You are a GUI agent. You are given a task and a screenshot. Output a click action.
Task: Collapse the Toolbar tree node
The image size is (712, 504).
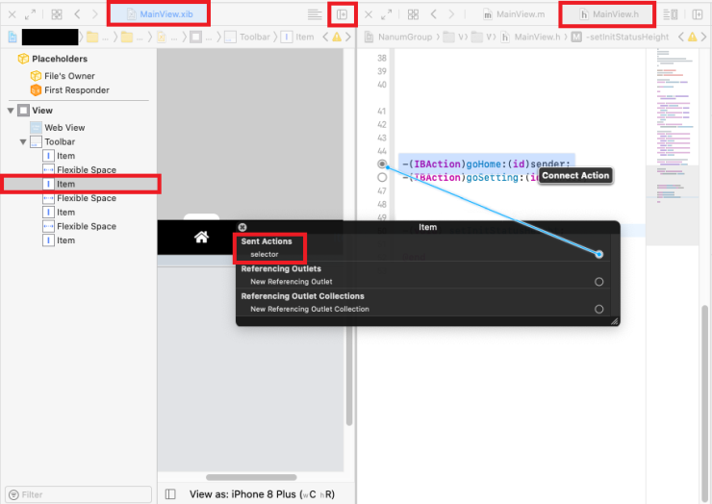(x=23, y=142)
